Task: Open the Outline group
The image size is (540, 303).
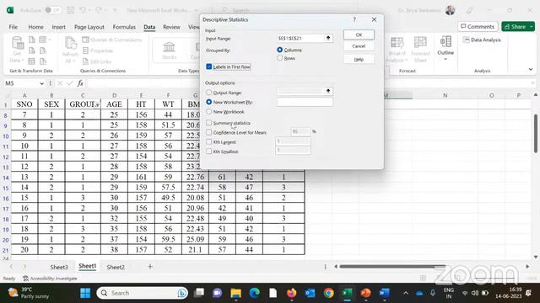Action: pyautogui.click(x=445, y=48)
